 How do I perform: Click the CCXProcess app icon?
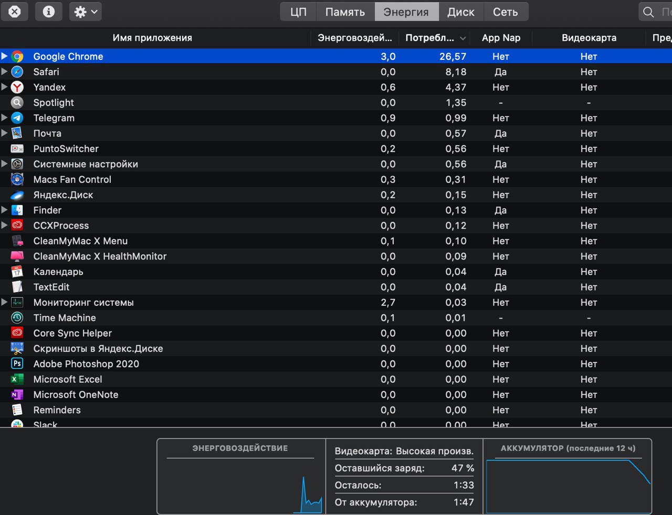point(17,226)
